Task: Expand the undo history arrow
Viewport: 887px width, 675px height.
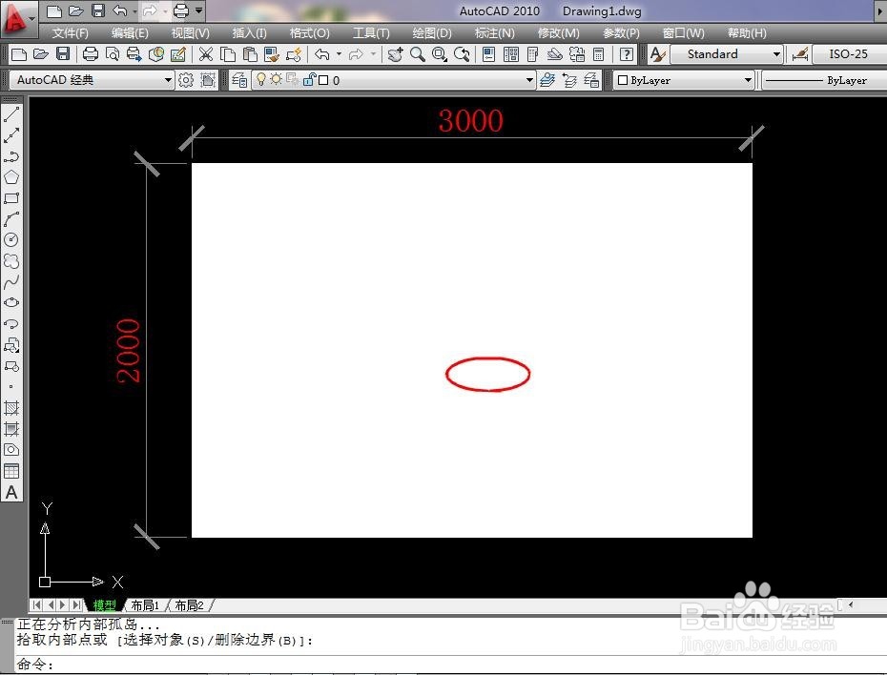Action: coord(339,54)
